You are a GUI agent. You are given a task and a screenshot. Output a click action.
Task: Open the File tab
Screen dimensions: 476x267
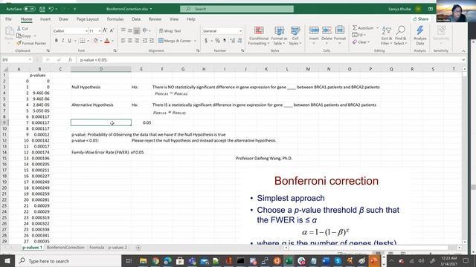pyautogui.click(x=8, y=19)
